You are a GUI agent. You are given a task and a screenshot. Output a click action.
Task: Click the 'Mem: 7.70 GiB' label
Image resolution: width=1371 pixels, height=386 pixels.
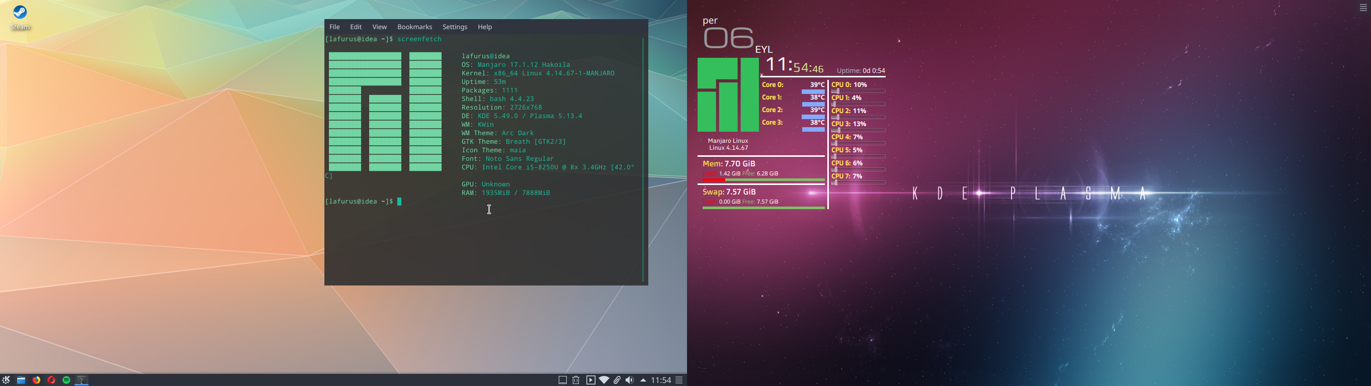729,164
